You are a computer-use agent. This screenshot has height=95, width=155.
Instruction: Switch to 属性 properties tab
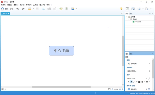coord(127,54)
